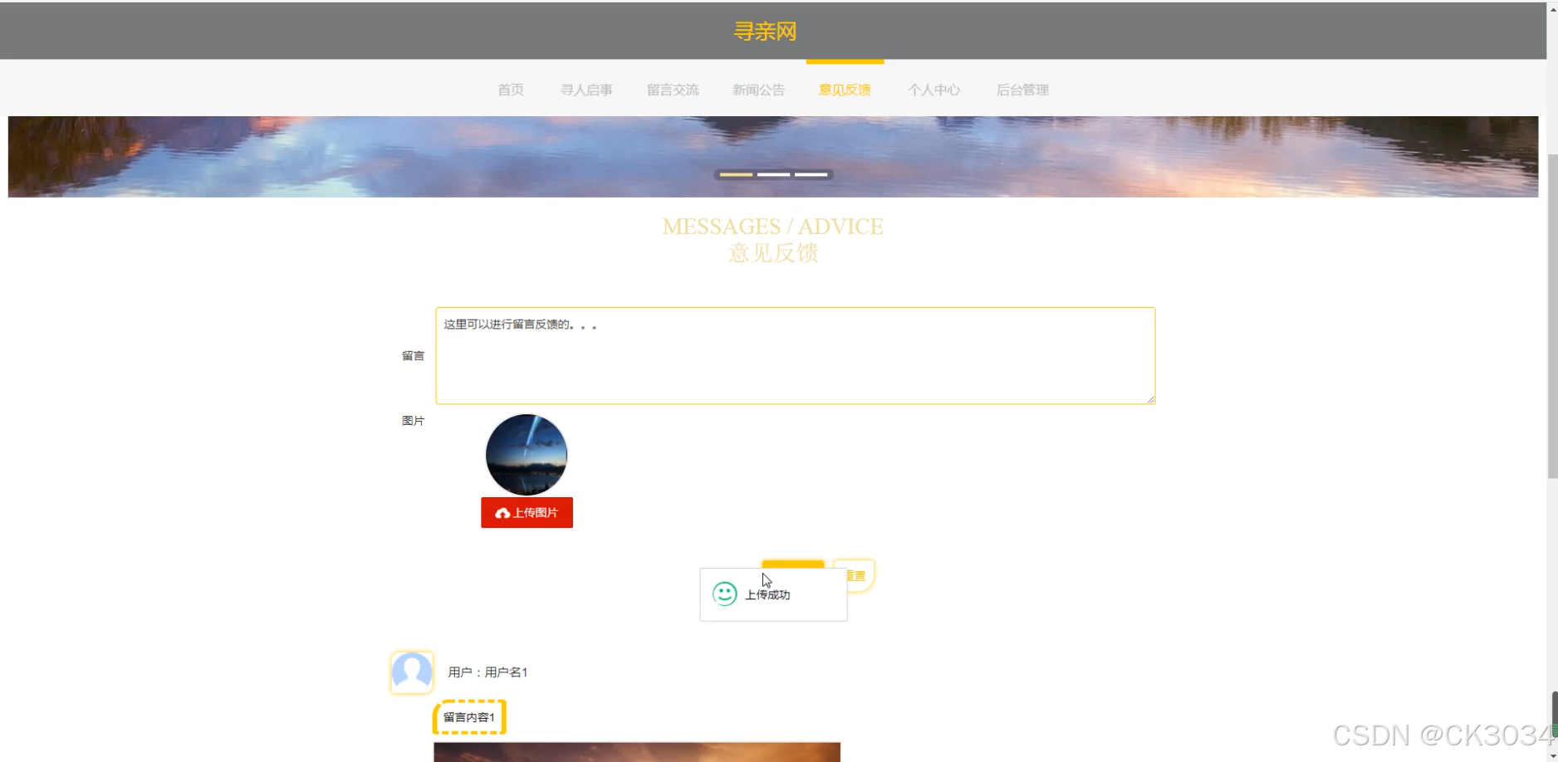The image size is (1558, 762).
Task: Click the scrollbar up arrow at top right
Action: coord(1552,8)
